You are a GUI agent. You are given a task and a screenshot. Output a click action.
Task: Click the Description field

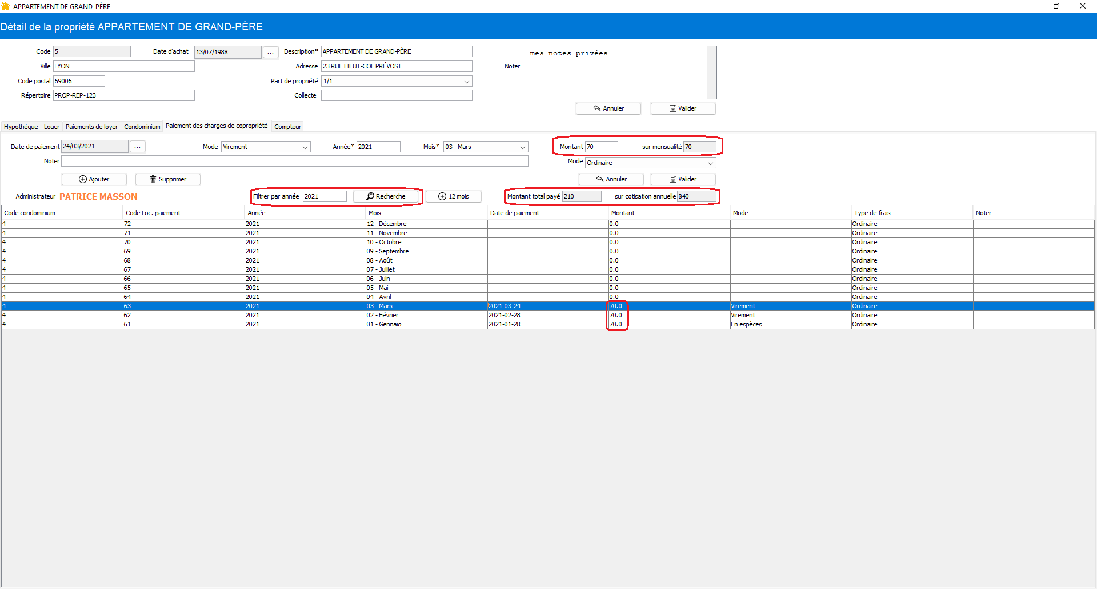coord(397,51)
